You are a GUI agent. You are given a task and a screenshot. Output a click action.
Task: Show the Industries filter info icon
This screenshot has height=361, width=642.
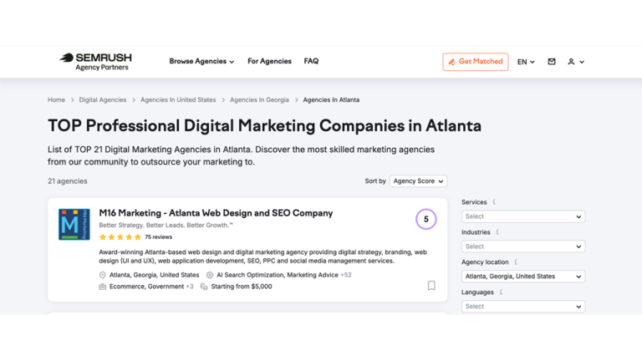[x=497, y=232]
